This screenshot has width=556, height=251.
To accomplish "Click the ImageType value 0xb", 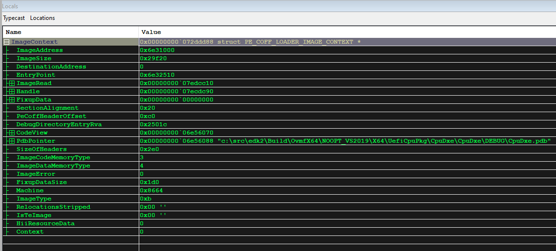I will [x=146, y=199].
